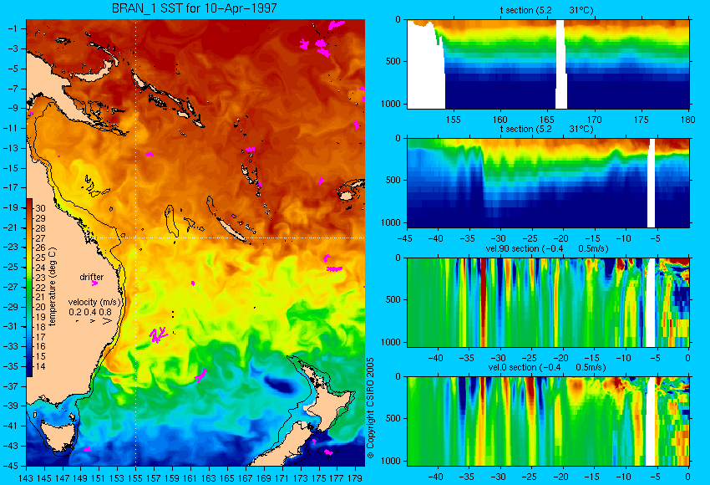Click the top temperature section plot by longitude

[548, 64]
